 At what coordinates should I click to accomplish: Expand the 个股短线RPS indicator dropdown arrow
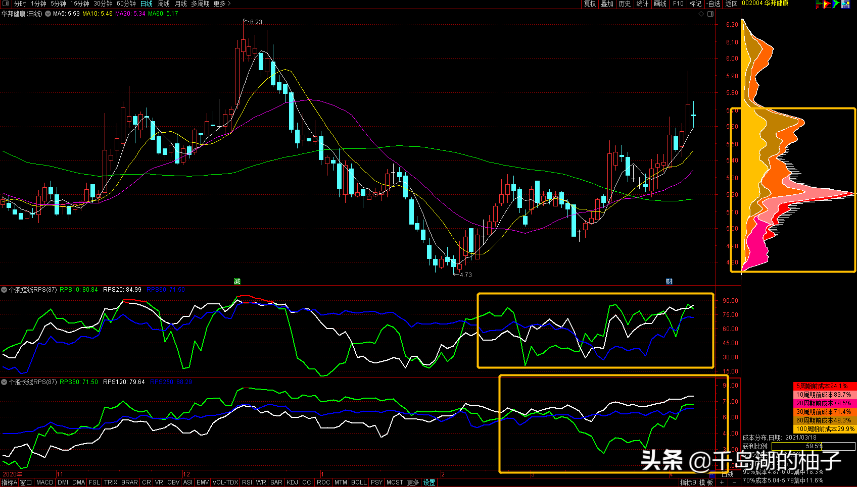4,290
